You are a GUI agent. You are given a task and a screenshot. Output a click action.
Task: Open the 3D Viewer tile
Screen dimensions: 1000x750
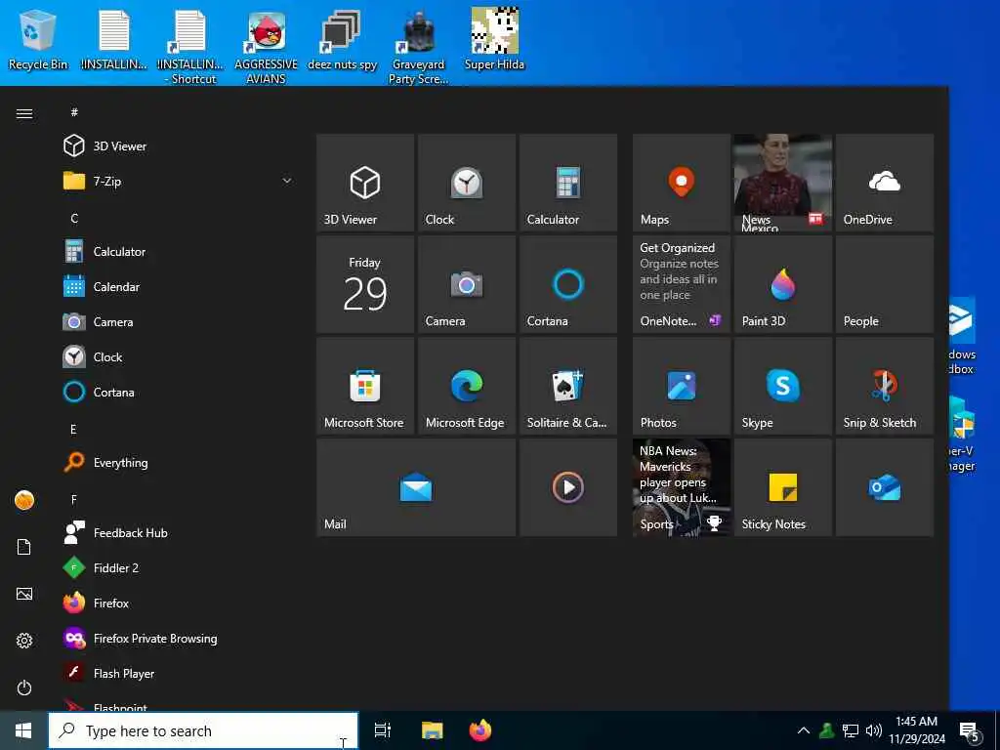click(365, 183)
